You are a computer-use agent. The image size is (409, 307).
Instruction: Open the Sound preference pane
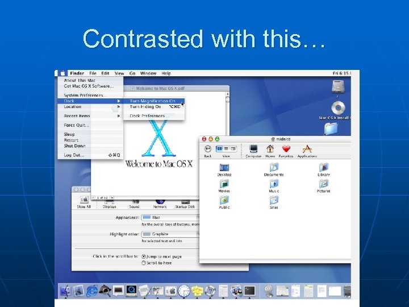click(134, 204)
